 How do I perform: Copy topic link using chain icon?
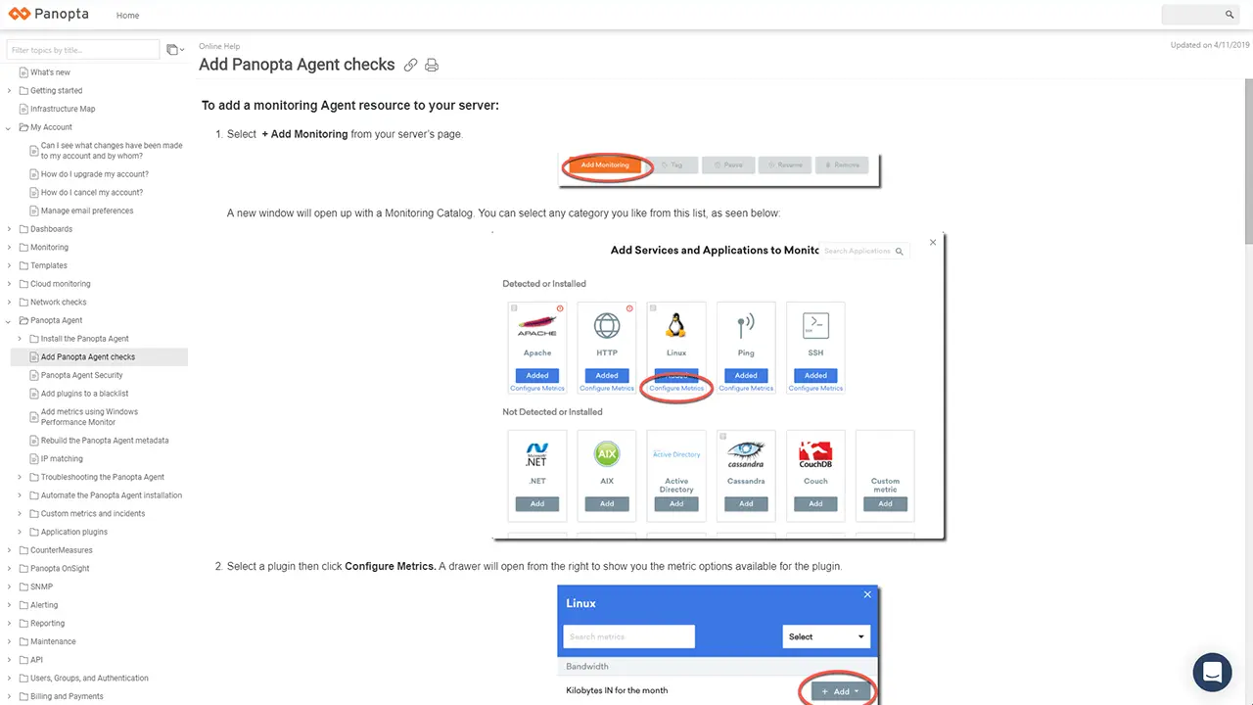(x=411, y=66)
